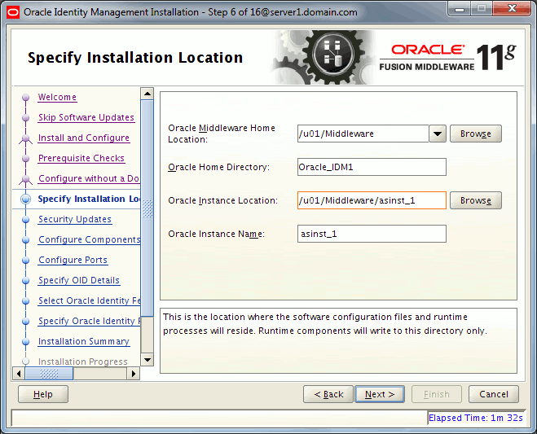Open the Specify Oracle Identity step link
This screenshot has width=537, height=434.
point(89,321)
